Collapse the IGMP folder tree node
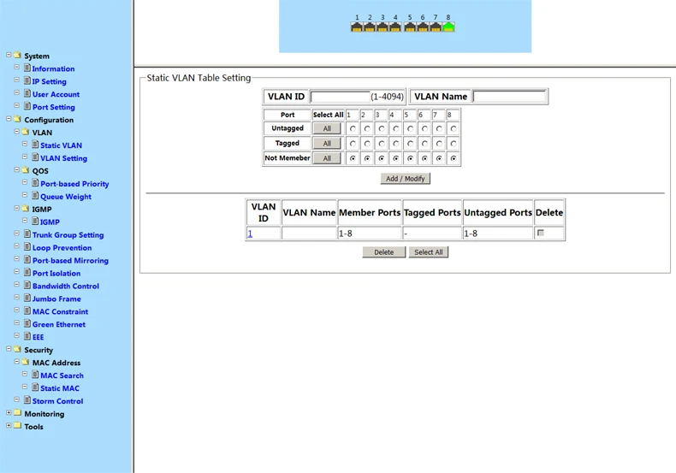The image size is (676, 473). pyautogui.click(x=17, y=208)
